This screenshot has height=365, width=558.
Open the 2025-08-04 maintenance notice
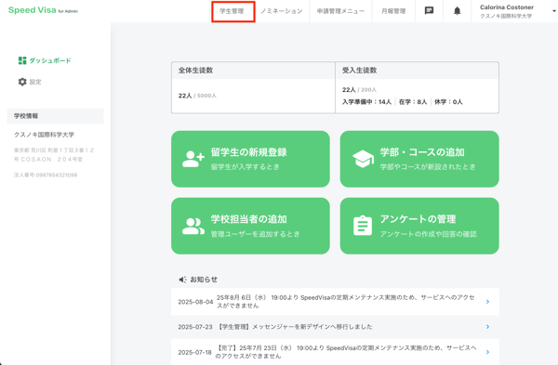point(335,302)
